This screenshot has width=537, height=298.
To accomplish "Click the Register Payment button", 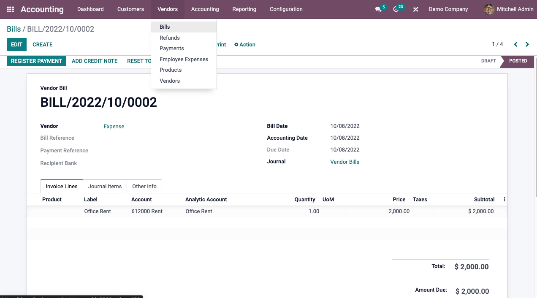I will point(36,61).
